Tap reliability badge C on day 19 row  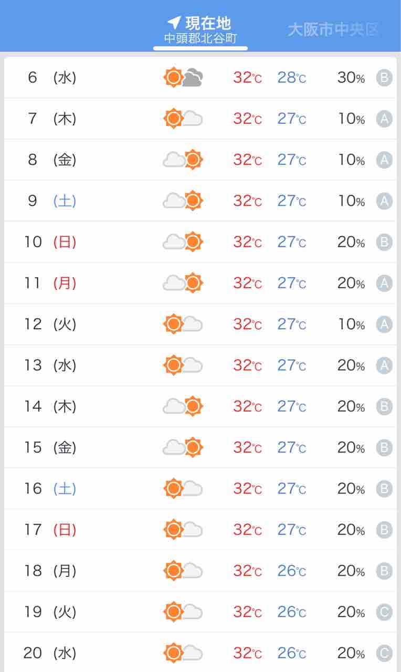click(x=384, y=612)
